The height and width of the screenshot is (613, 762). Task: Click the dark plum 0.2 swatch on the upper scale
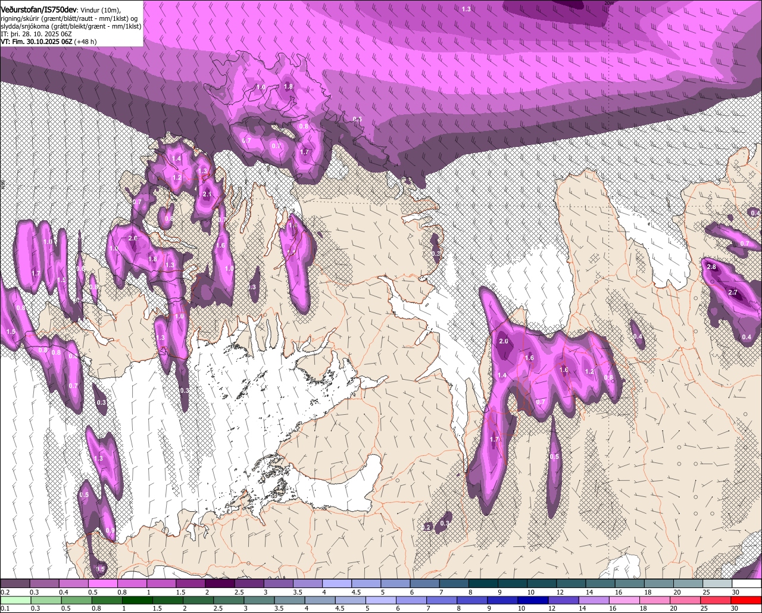pyautogui.click(x=15, y=584)
